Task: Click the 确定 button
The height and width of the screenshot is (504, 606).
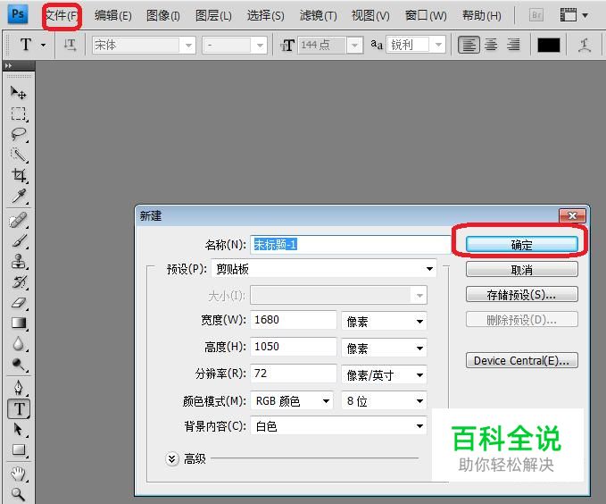Action: click(x=522, y=245)
